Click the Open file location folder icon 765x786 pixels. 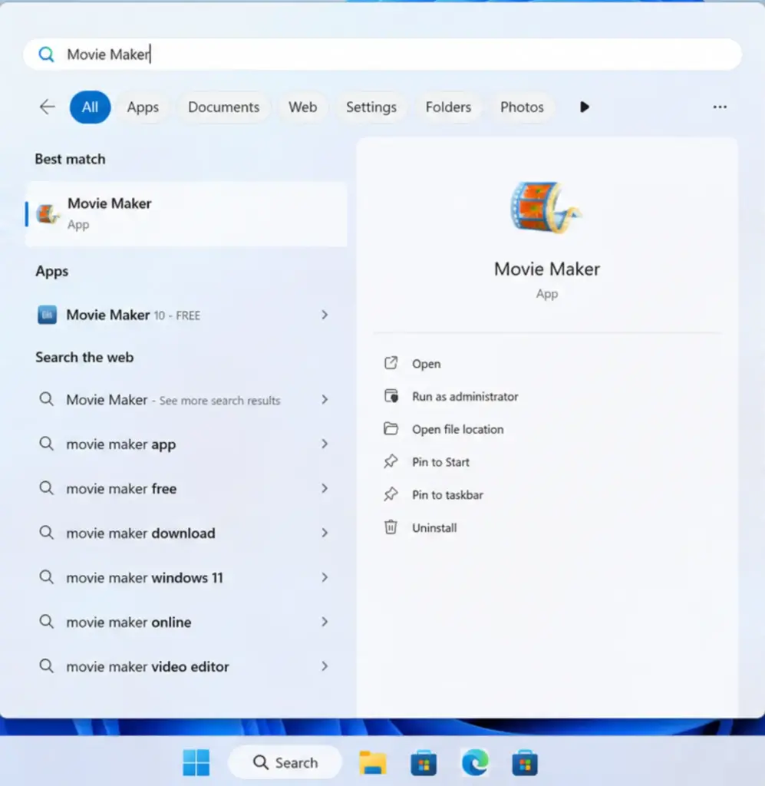point(391,428)
